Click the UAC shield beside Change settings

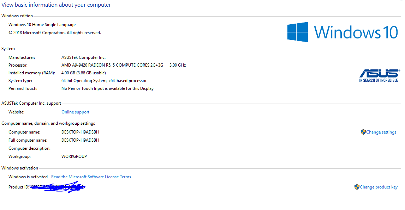click(x=363, y=132)
